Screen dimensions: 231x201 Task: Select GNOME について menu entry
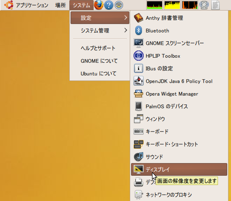[100, 61]
